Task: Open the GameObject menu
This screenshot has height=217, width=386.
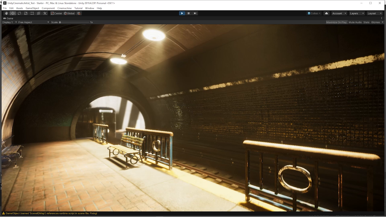Action: [32, 8]
